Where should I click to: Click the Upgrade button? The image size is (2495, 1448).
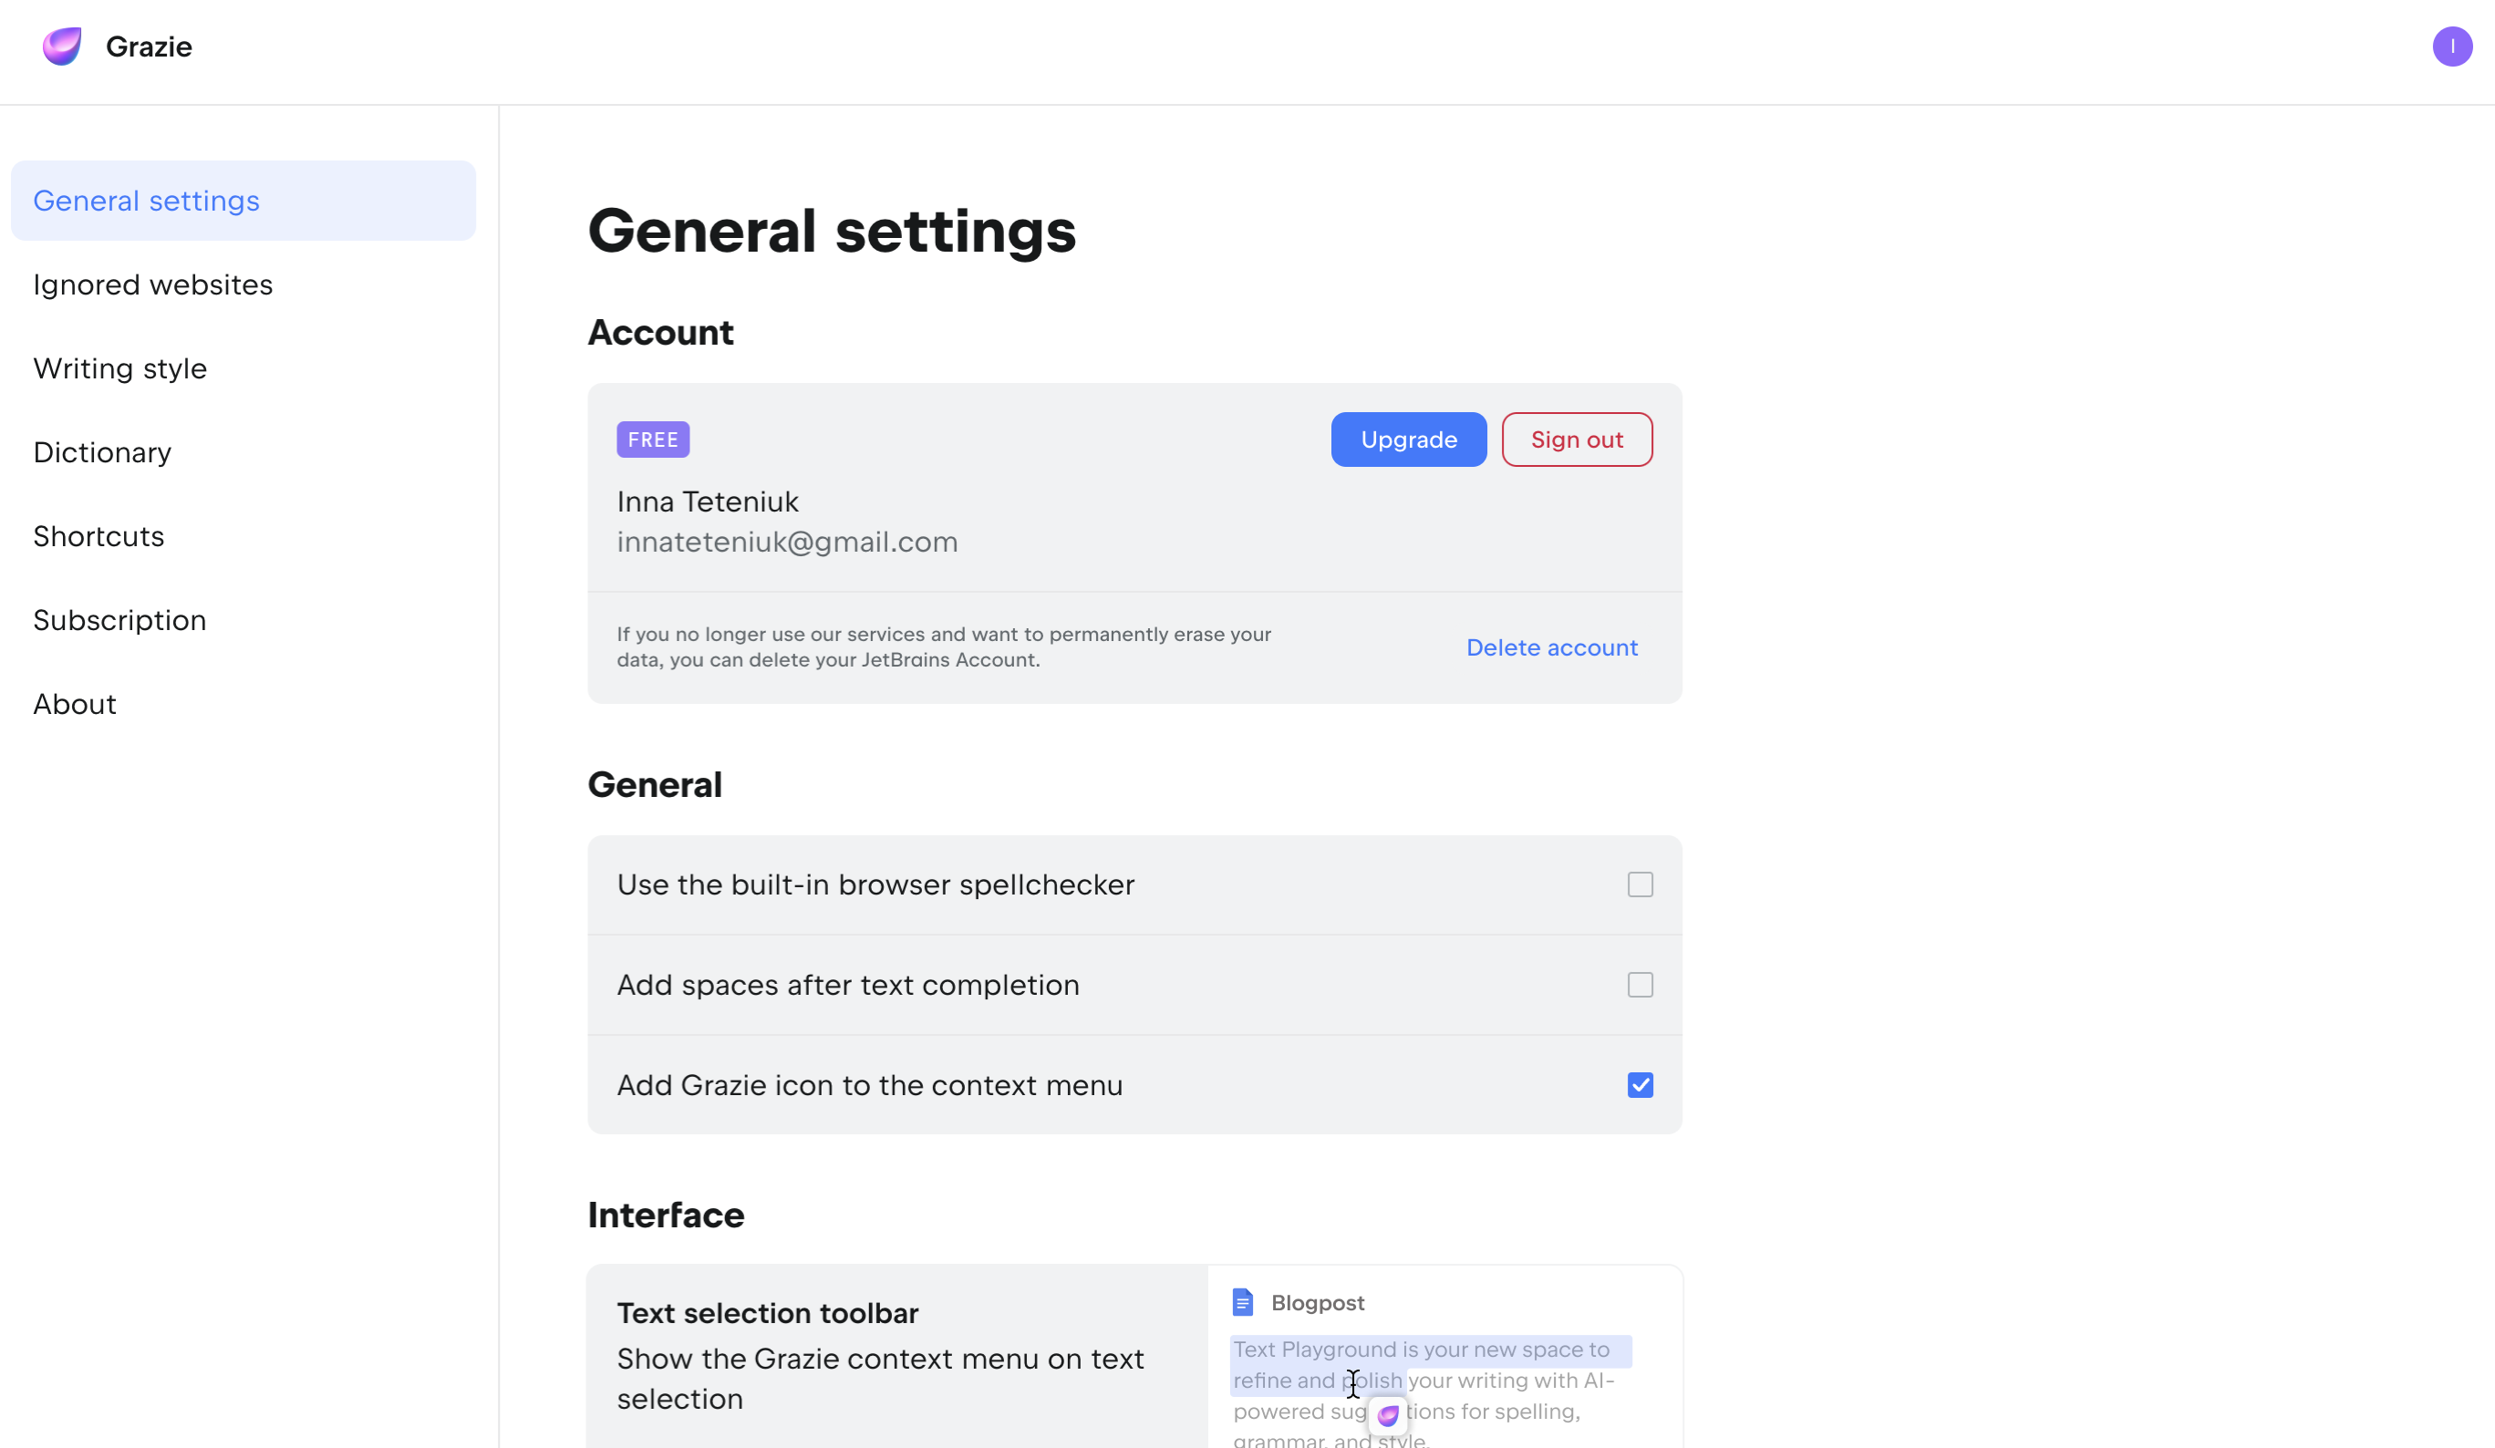(1408, 440)
